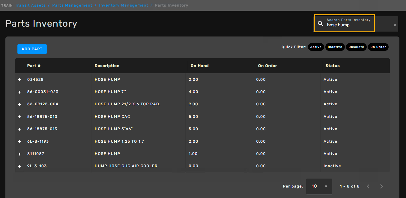Open Transit Assets breadcrumb link
Screen dimensions: 406x198
[30, 5]
